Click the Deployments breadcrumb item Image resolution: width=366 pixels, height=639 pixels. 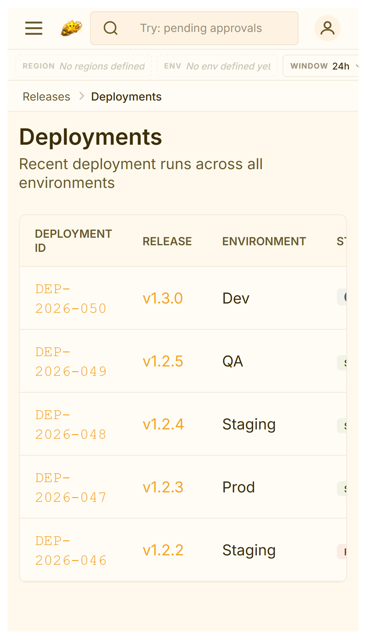pos(126,97)
